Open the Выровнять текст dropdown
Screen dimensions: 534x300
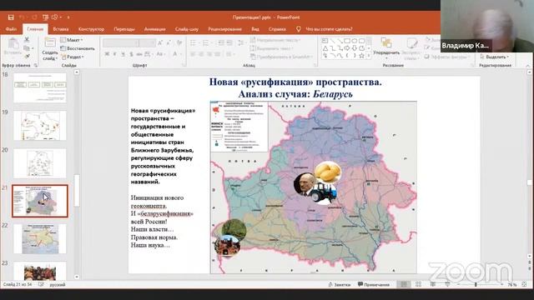pyautogui.click(x=272, y=48)
